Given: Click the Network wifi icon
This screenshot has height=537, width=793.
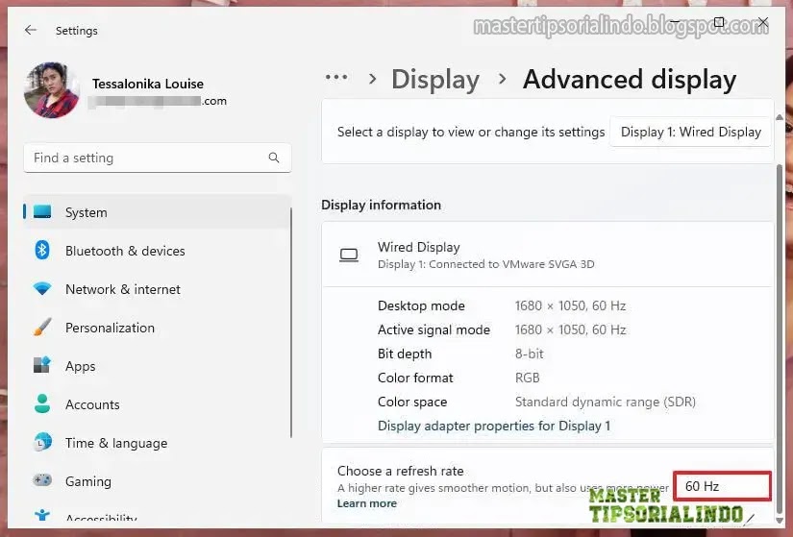Looking at the screenshot, I should pos(42,289).
